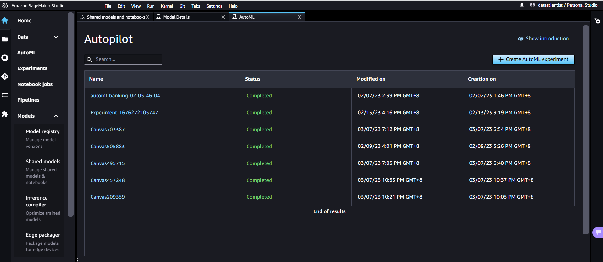Show the Autopilot introduction
The height and width of the screenshot is (262, 603).
coord(543,39)
